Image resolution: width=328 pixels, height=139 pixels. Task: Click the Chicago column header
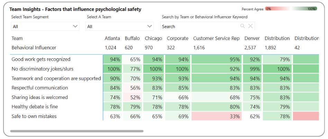tap(153, 38)
